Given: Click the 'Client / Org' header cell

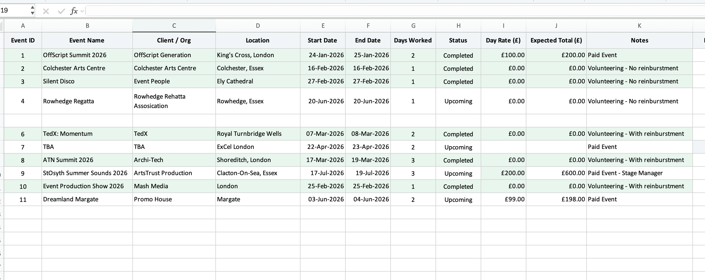Looking at the screenshot, I should tap(174, 40).
